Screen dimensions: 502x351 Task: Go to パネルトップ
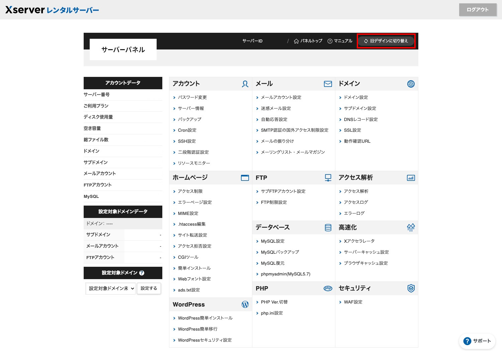[x=308, y=41]
